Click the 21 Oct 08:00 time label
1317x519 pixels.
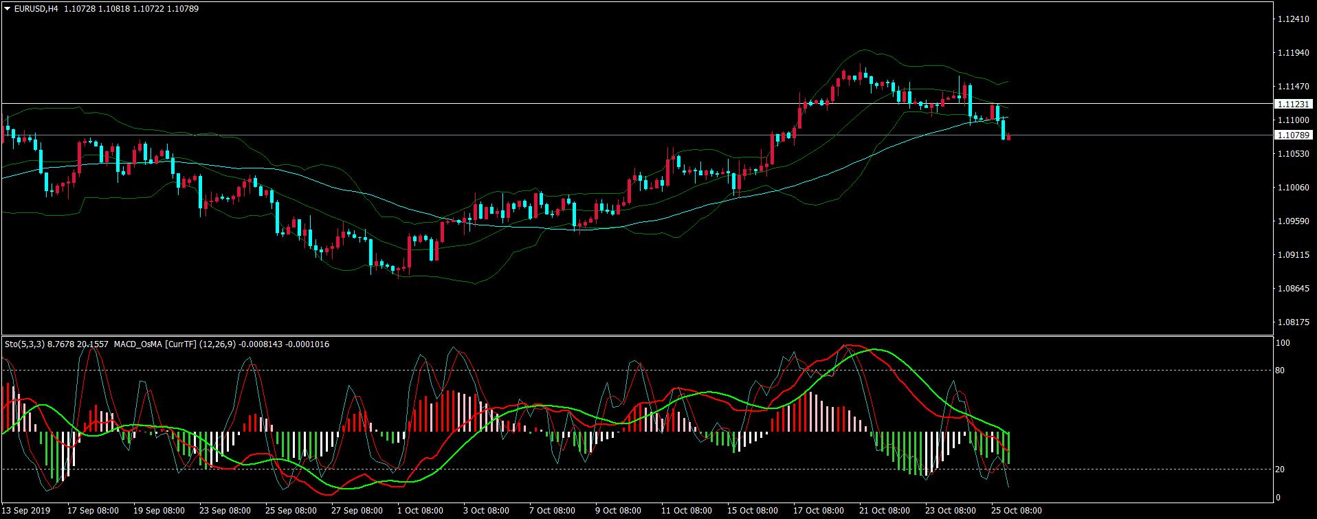point(885,511)
